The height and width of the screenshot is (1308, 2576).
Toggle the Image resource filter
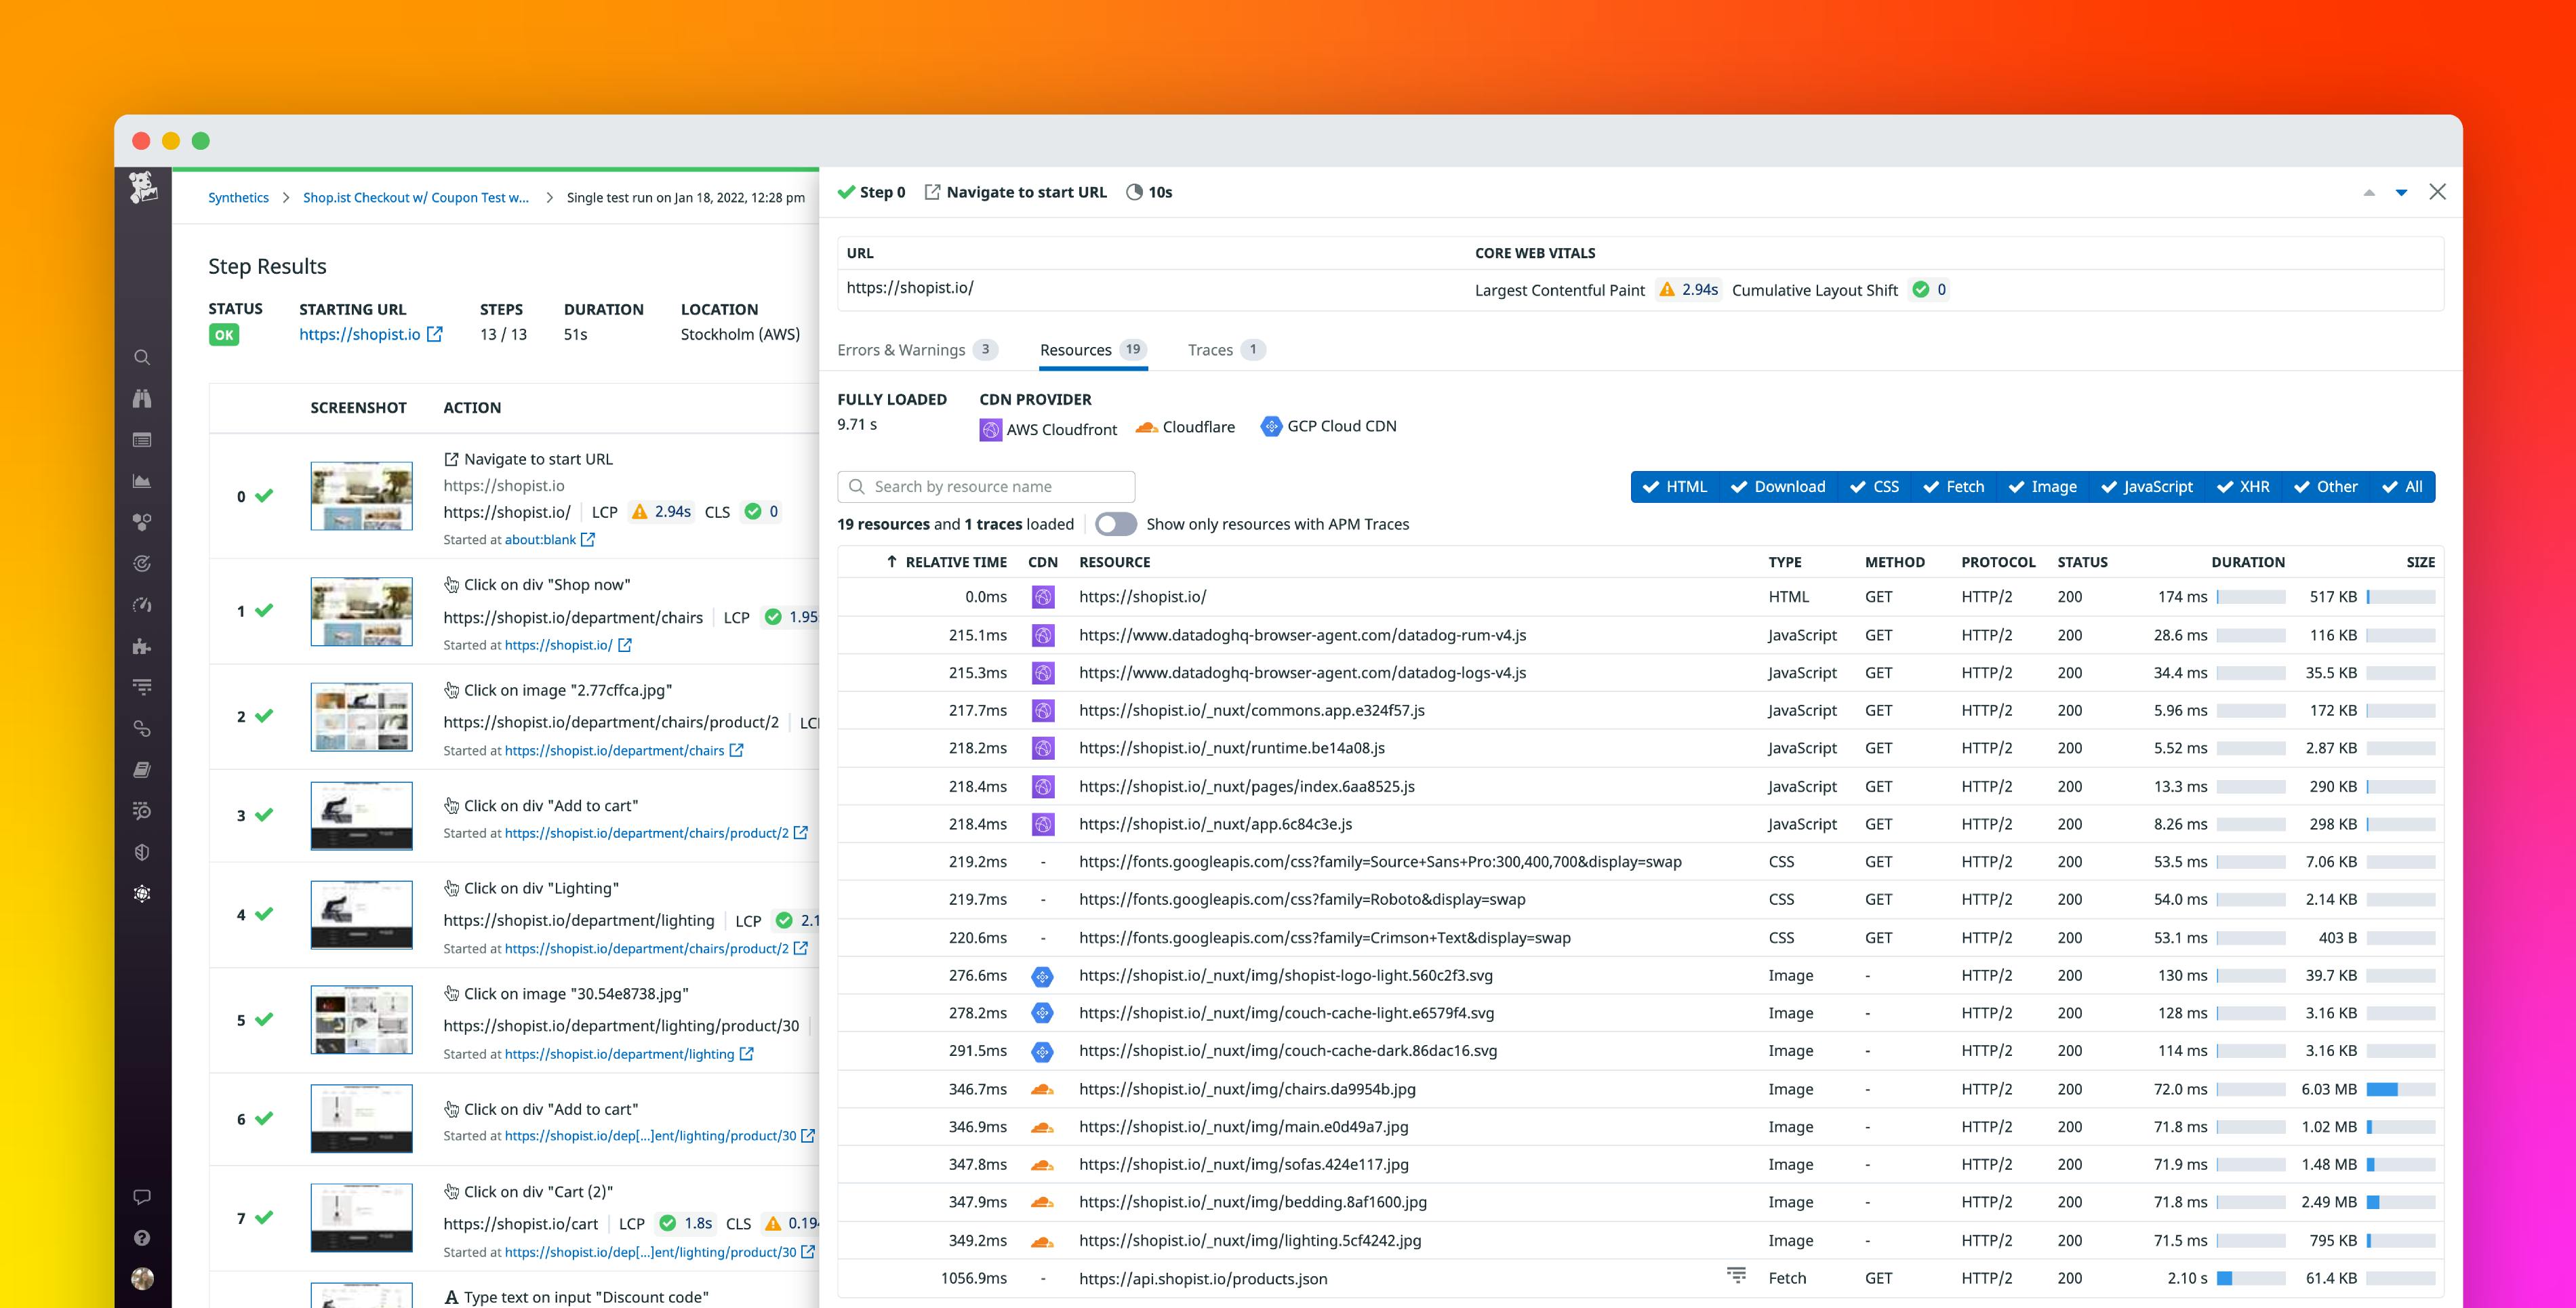(x=2042, y=487)
